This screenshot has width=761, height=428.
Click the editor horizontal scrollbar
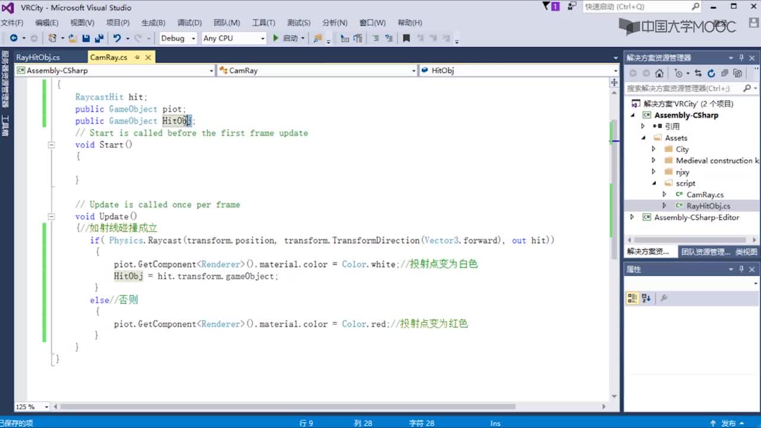[x=287, y=407]
